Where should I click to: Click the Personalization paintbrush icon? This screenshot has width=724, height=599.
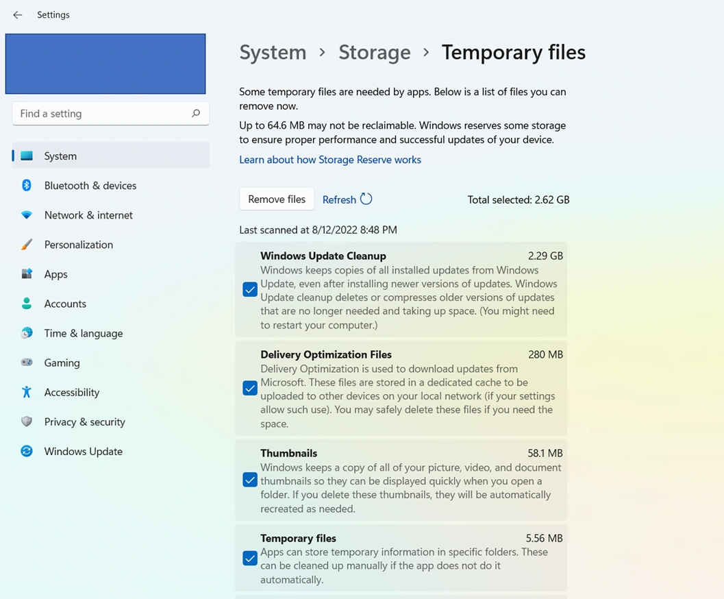tap(27, 244)
